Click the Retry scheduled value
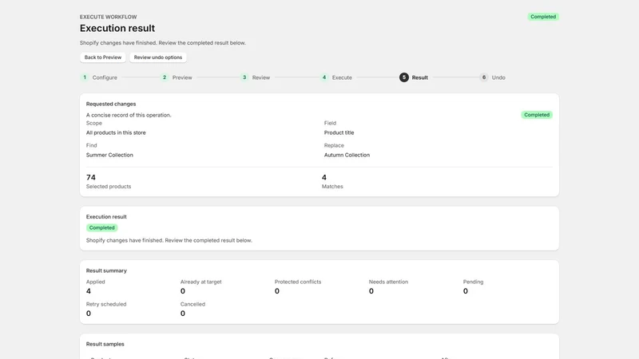 click(89, 314)
